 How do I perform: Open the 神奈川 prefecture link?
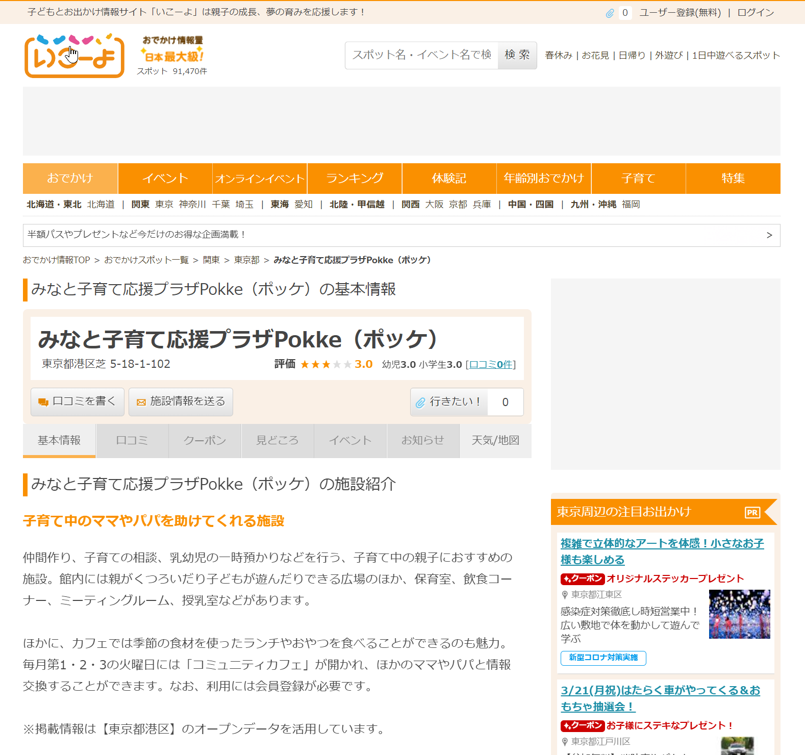[x=192, y=205]
